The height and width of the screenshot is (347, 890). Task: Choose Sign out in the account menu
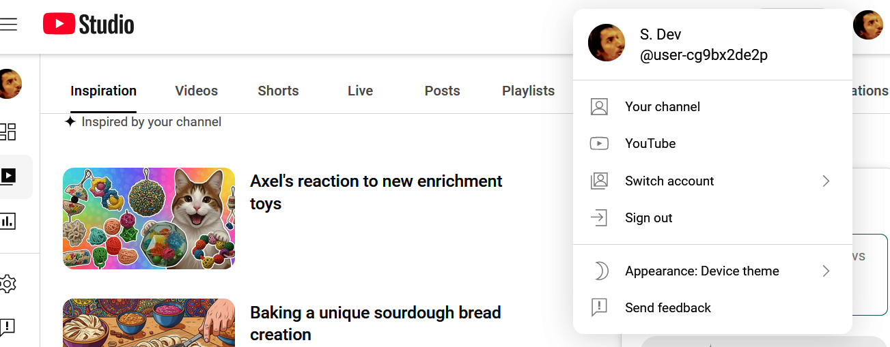[648, 217]
